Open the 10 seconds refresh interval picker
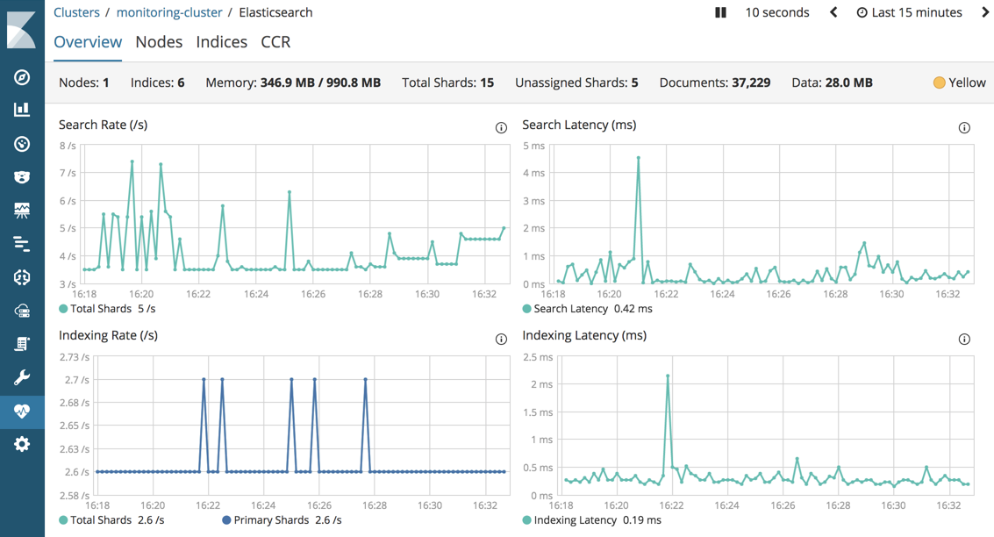This screenshot has height=537, width=994. (776, 12)
